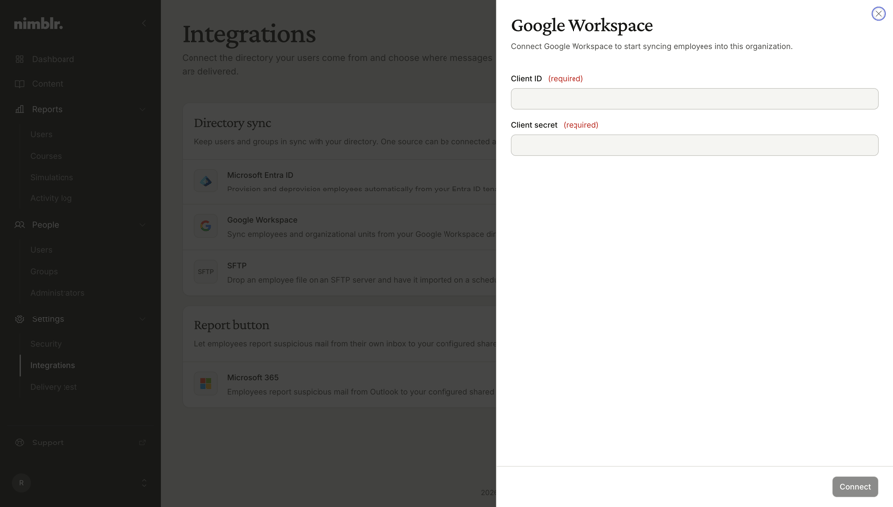
Task: Click the Client secret label
Action: pyautogui.click(x=534, y=125)
